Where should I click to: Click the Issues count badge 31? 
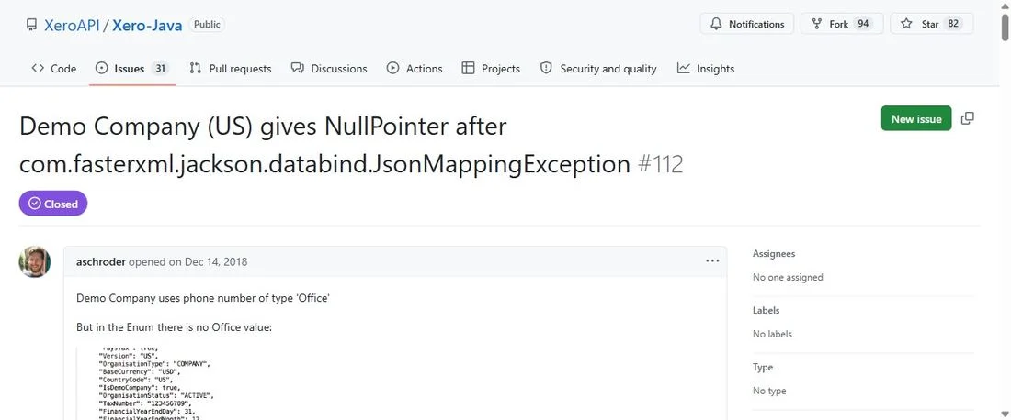(x=161, y=68)
